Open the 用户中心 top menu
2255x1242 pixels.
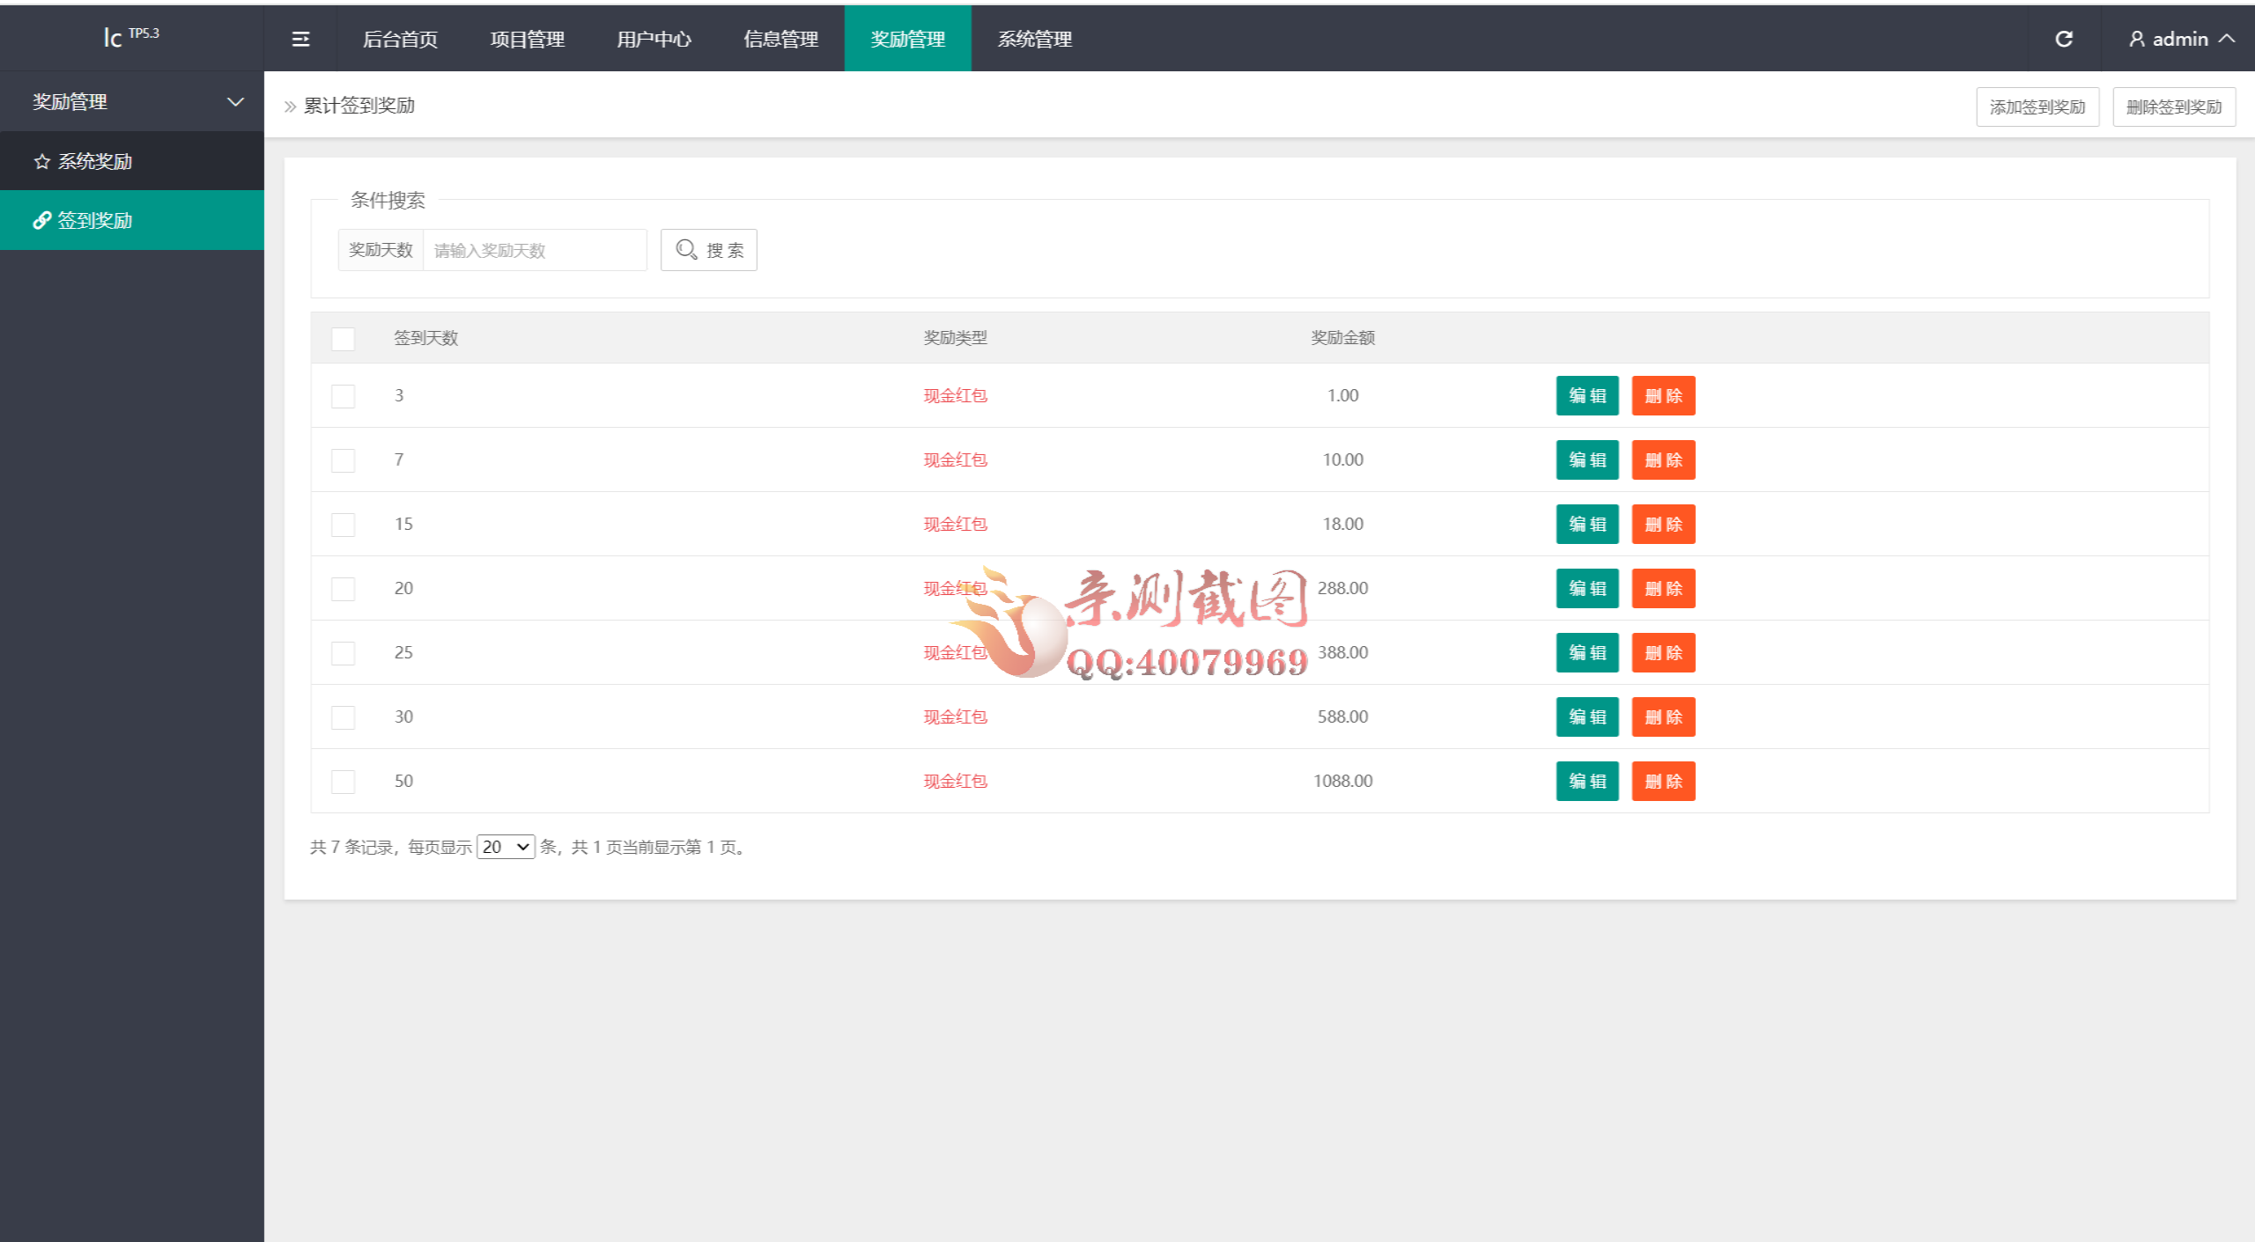654,39
